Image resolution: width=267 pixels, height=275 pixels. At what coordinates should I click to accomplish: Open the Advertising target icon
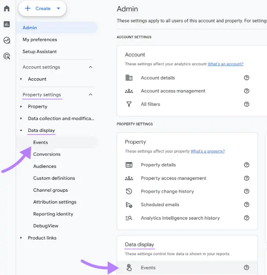point(7,56)
